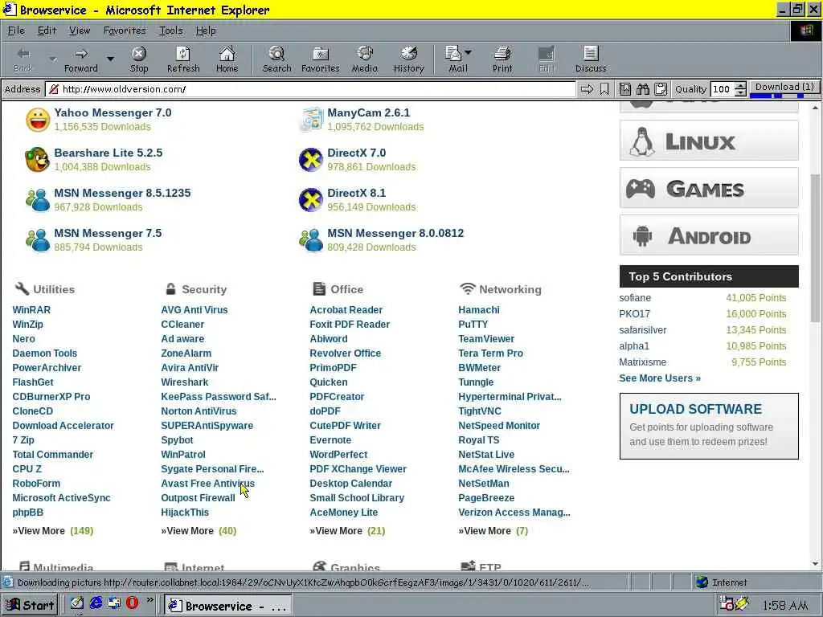
Task: Print the page via Print button
Action: (502, 59)
